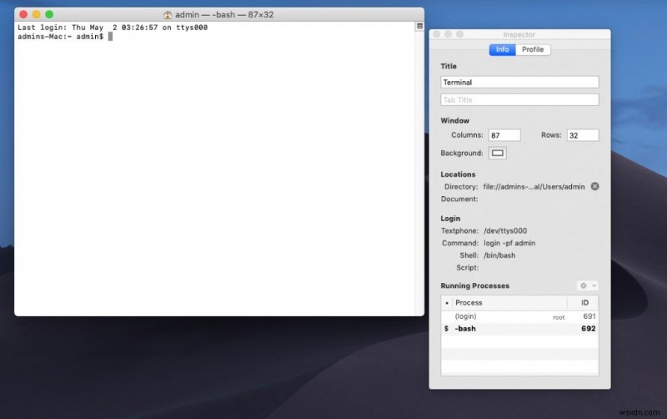Click the dot column header in process table

[447, 303]
